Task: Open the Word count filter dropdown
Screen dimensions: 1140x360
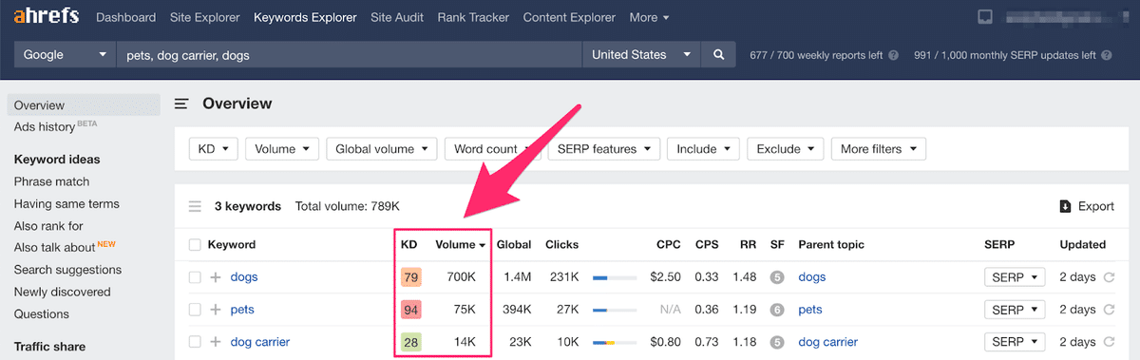Action: (492, 149)
